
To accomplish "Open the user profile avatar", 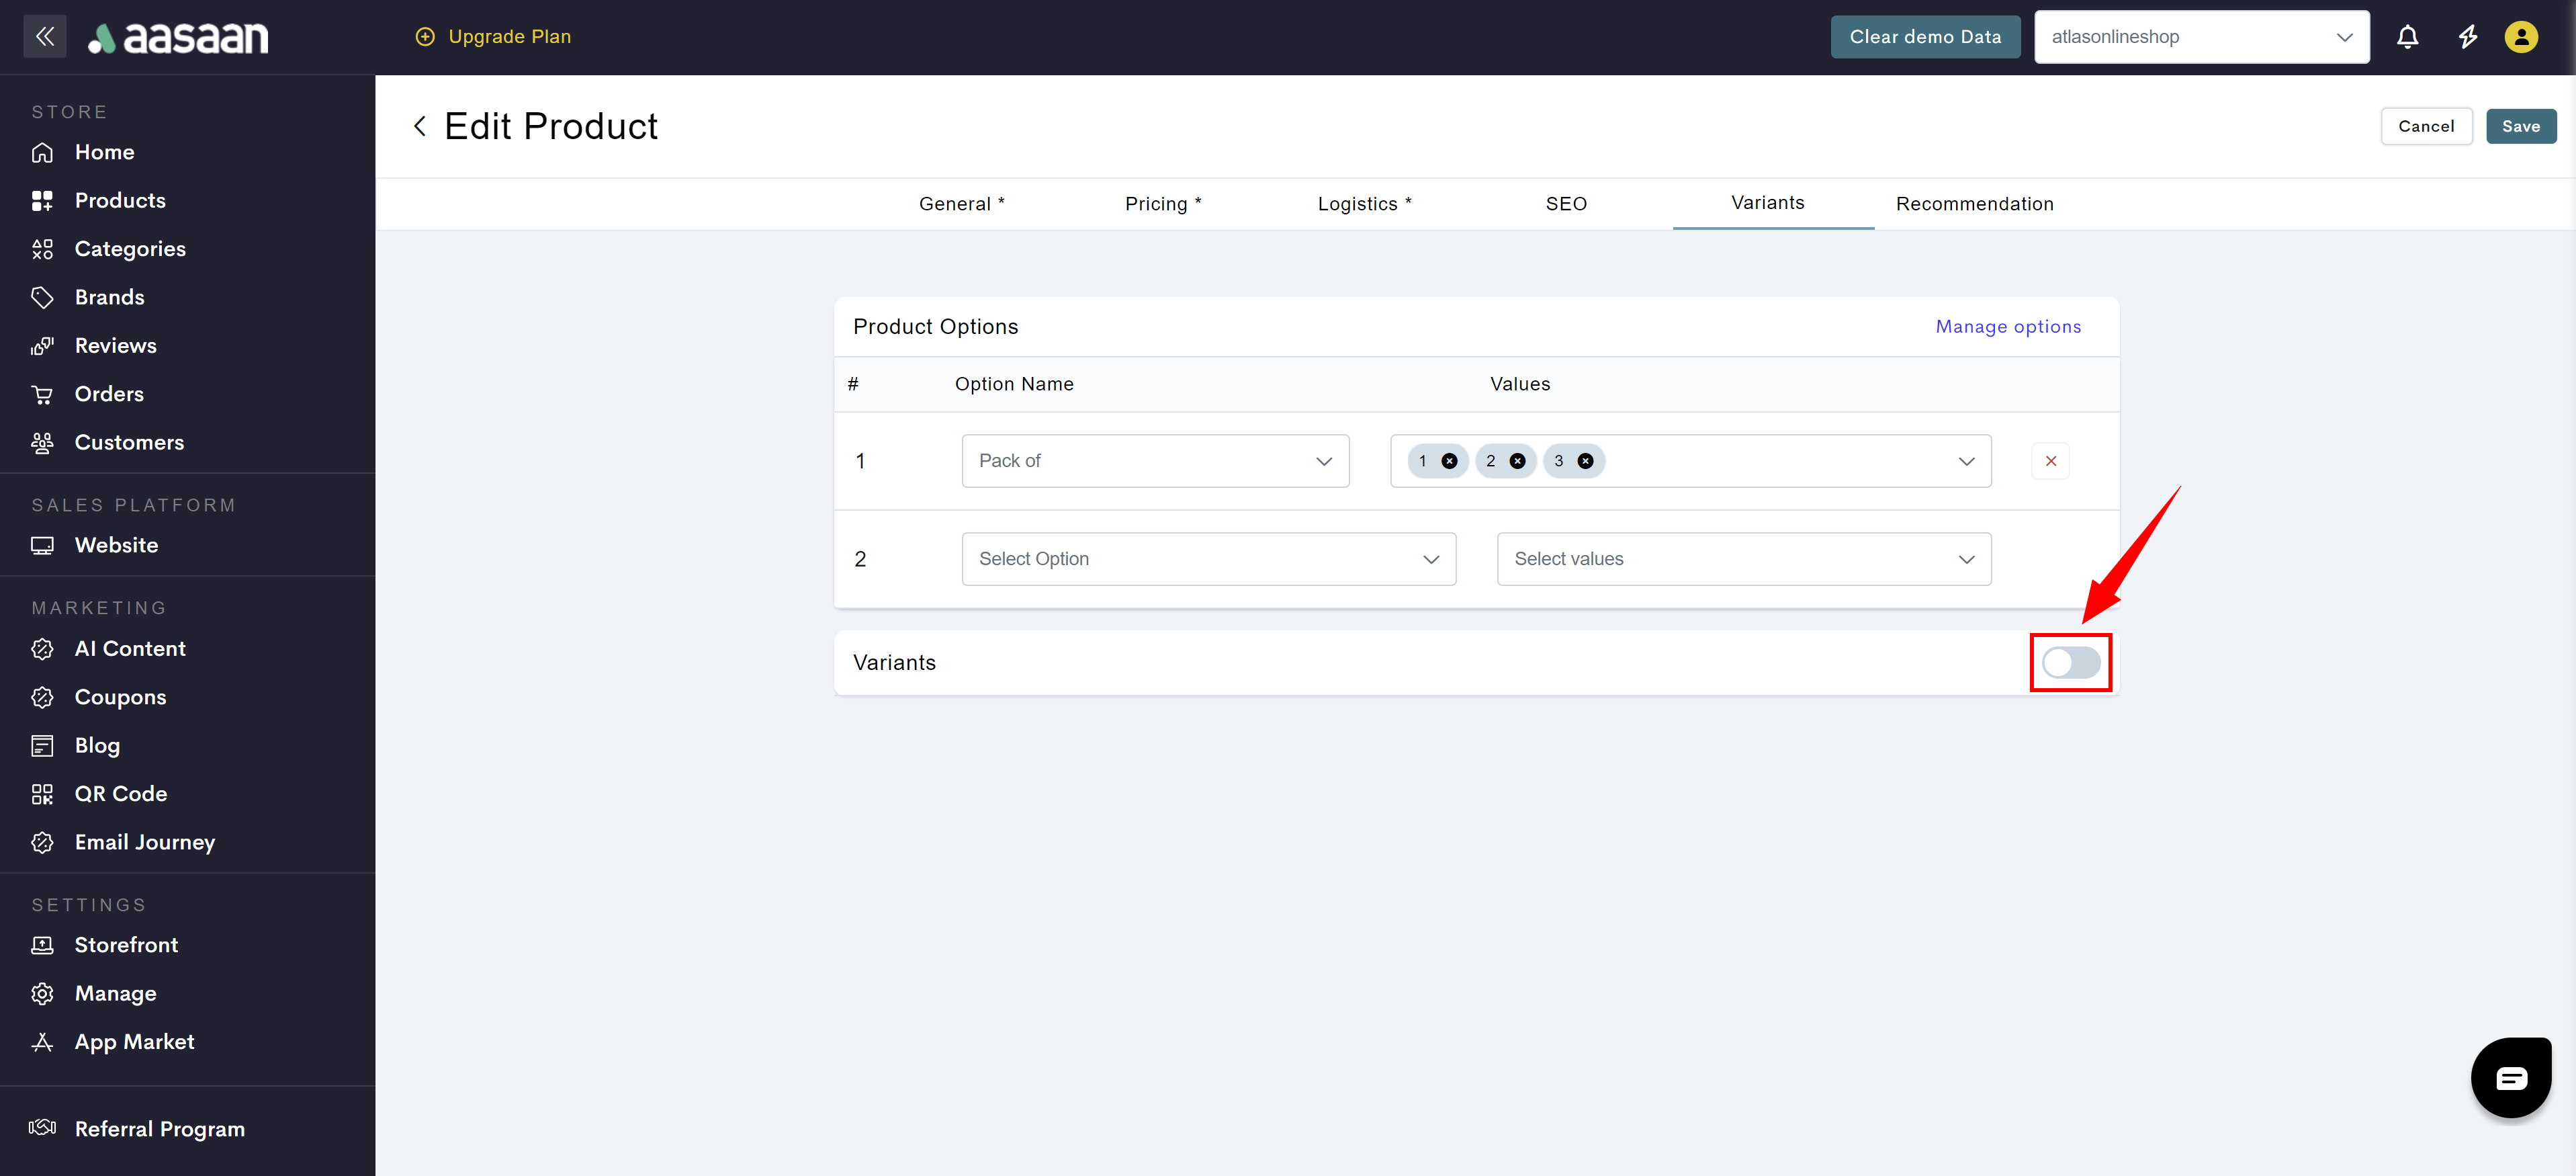I will [x=2520, y=37].
